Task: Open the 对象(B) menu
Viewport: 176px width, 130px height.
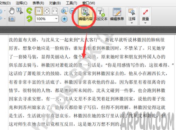Action: point(55,3)
